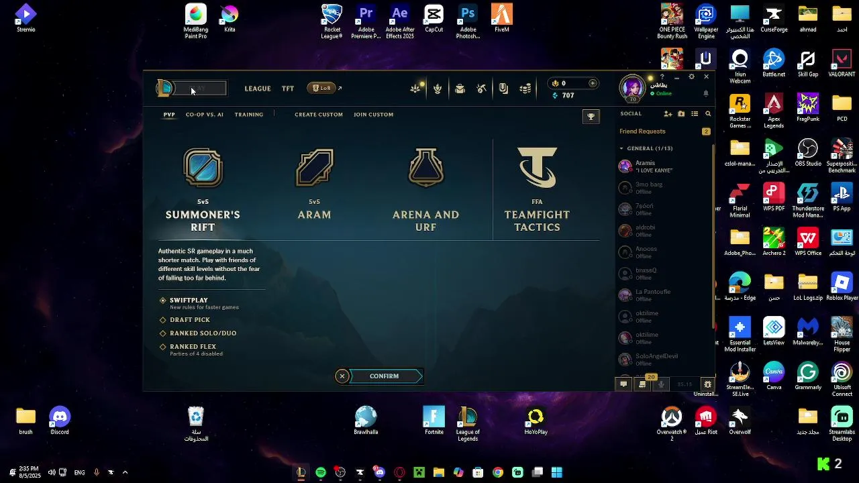Click the help question mark icon
859x483 pixels.
point(662,77)
